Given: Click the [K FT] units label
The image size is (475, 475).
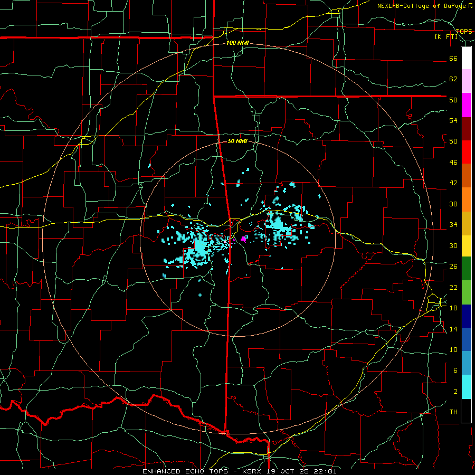Looking at the screenshot, I should click(x=446, y=37).
